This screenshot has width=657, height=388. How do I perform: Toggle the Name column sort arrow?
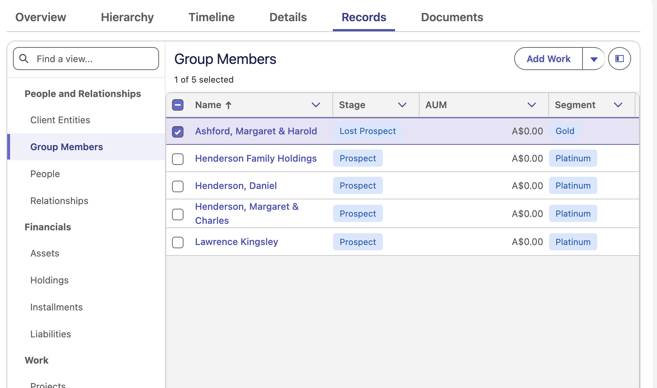click(x=228, y=105)
